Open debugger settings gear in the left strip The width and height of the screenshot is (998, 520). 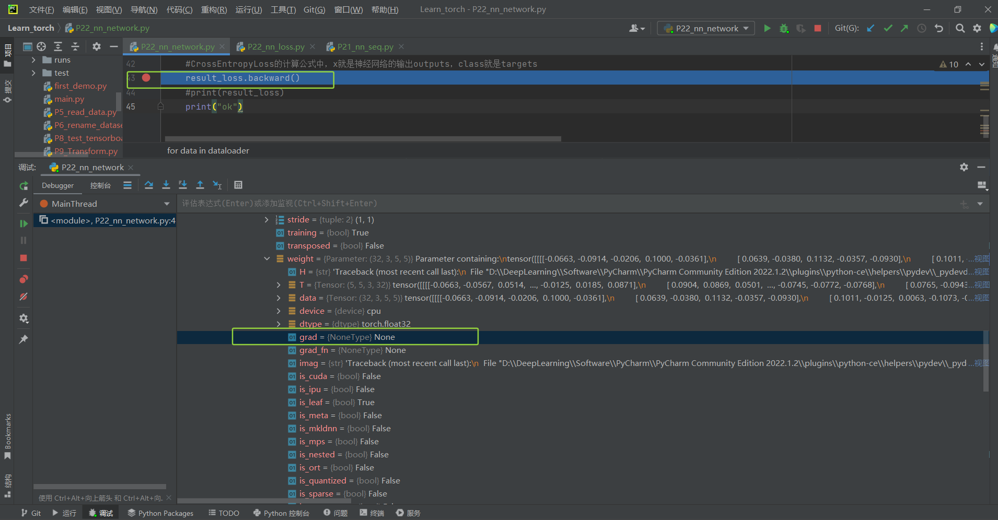pyautogui.click(x=24, y=318)
